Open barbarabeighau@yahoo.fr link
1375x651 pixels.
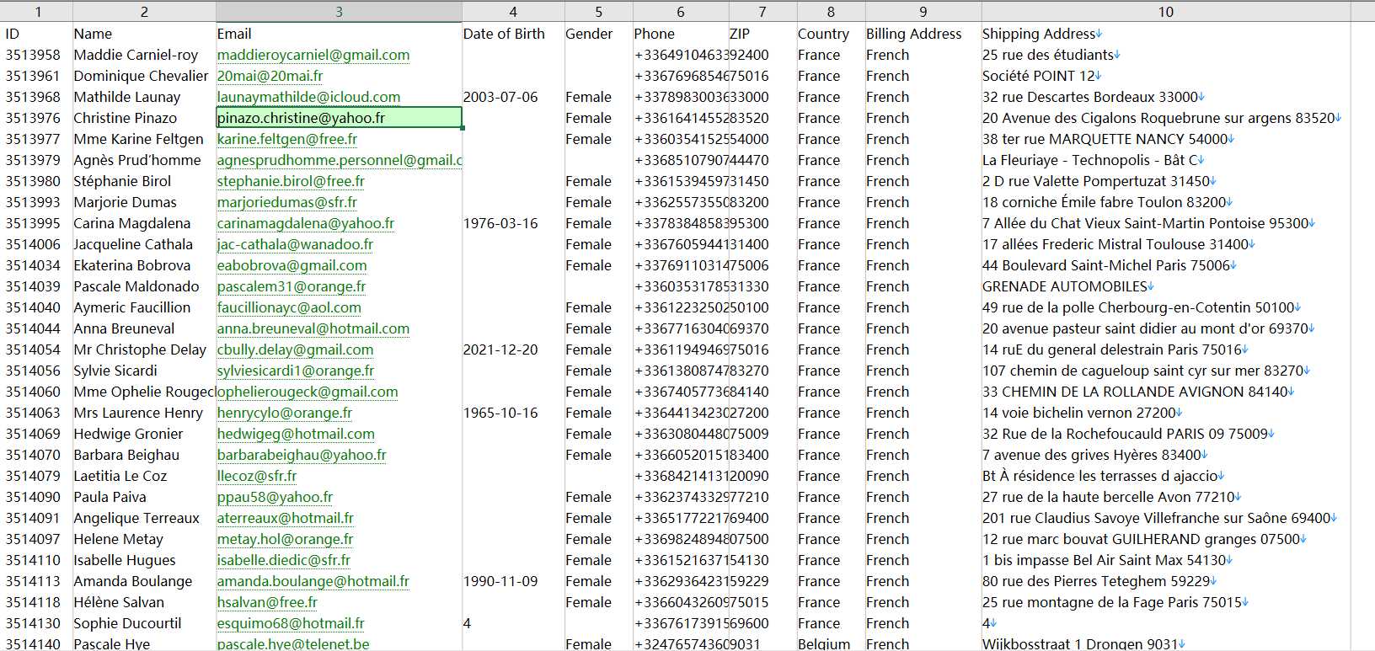tap(302, 455)
